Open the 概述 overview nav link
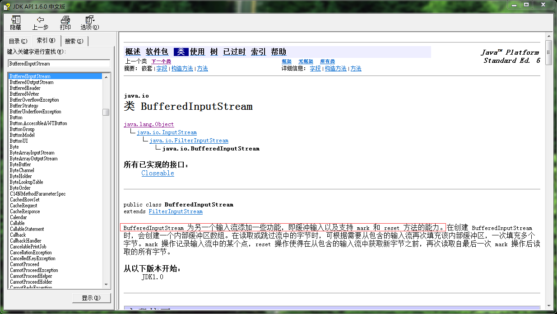The image size is (557, 314). 133,52
